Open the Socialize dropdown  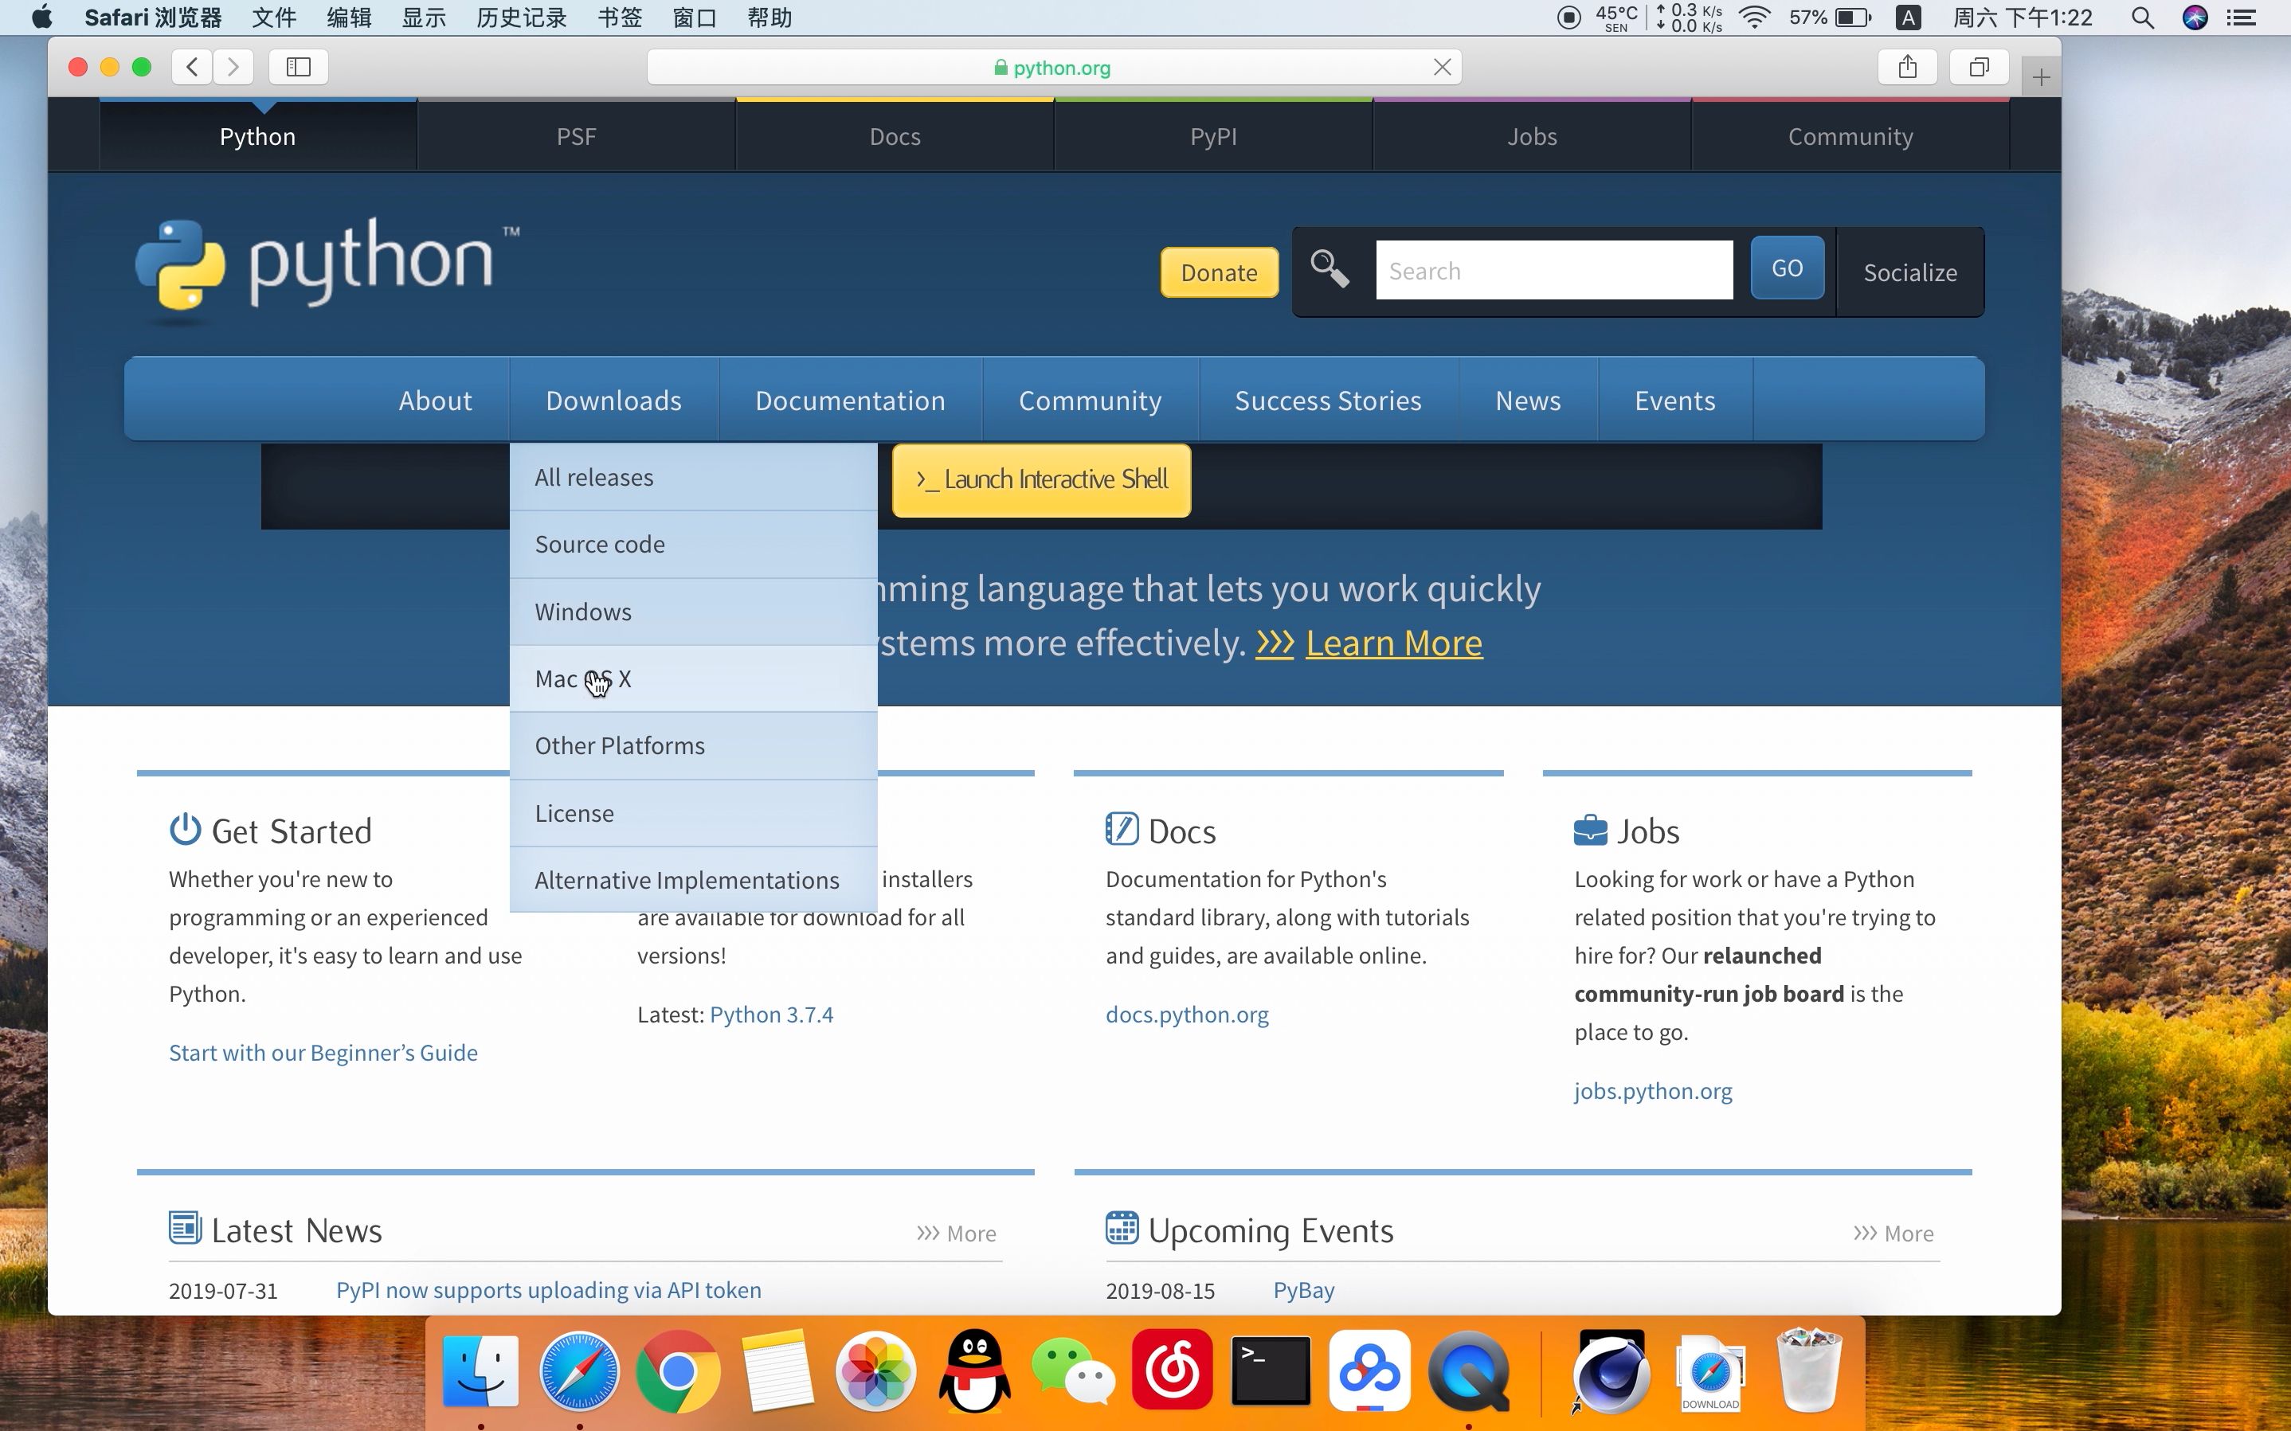coord(1909,272)
